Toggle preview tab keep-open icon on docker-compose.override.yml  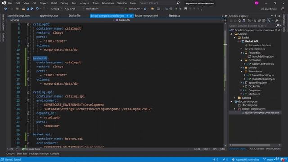point(127,16)
